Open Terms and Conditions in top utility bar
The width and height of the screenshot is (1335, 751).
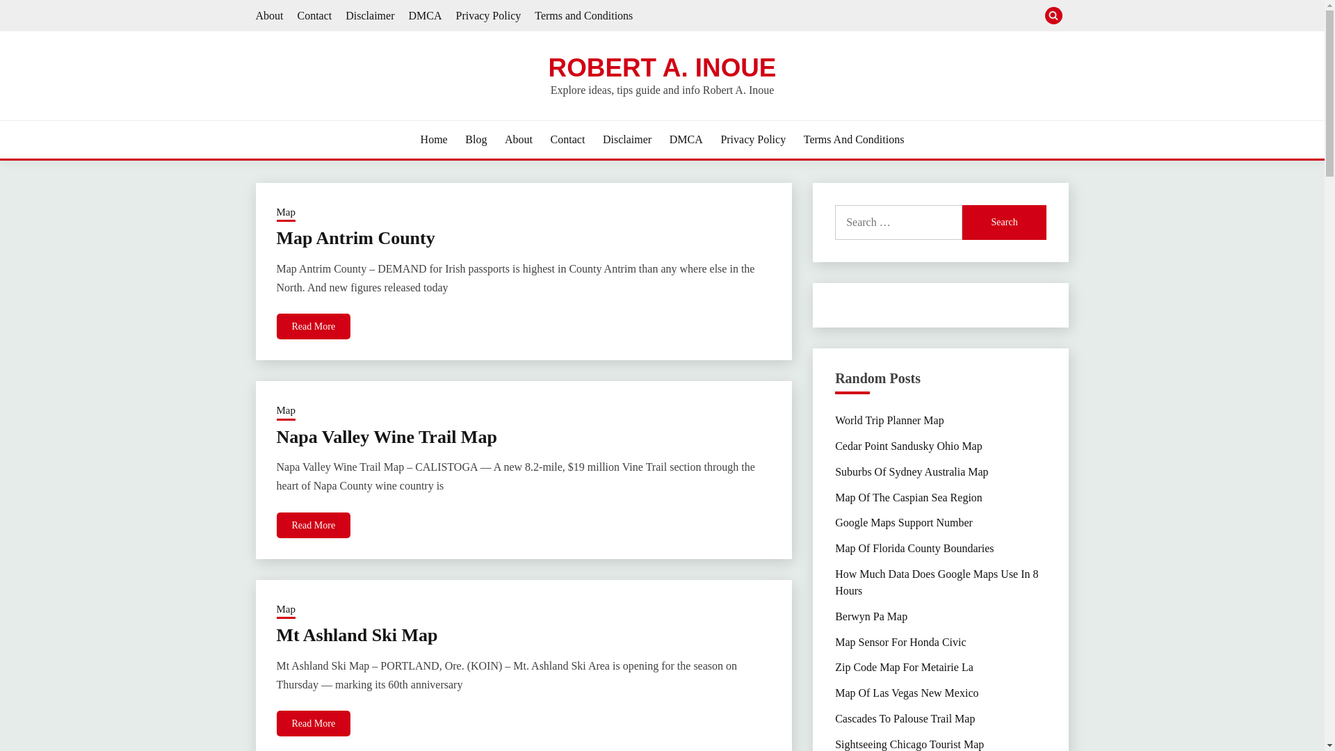tap(583, 15)
